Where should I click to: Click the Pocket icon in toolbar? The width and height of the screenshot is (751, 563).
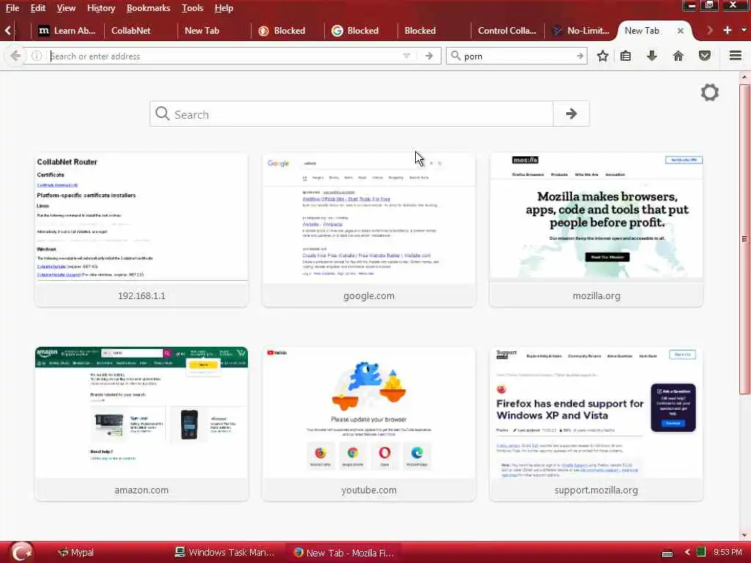click(705, 56)
